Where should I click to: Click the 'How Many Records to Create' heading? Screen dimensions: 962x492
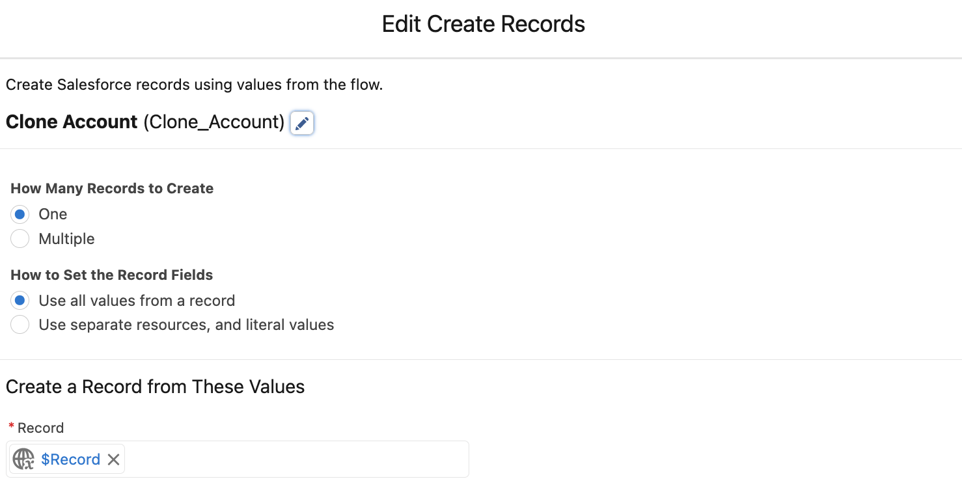pos(111,188)
